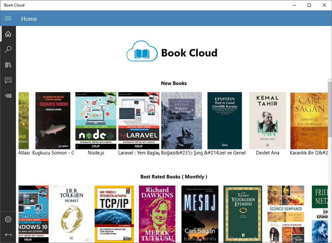Open Carl Sagan Mesaj book cover

200,214
